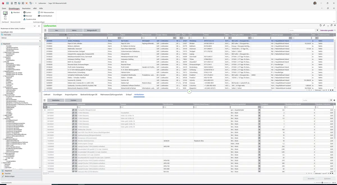Image resolution: width=337 pixels, height=185 pixels.
Task: Click the user avatar in title bar
Action: coord(315,3)
